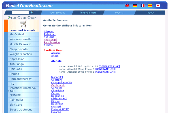Open the Altace product link
Screen dimensions: 170x113
[55, 56]
